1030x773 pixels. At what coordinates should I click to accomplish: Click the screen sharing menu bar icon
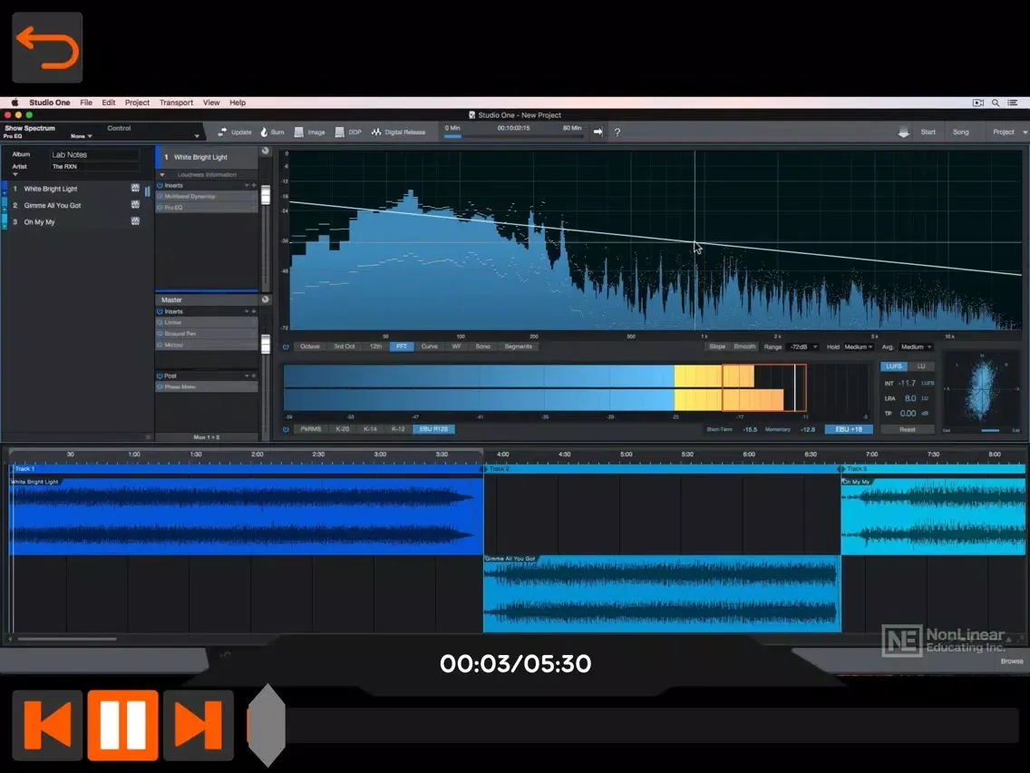coord(978,103)
